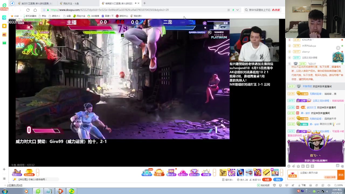Click the yellow star favorites sidebar icon
The width and height of the screenshot is (345, 194).
click(4, 26)
